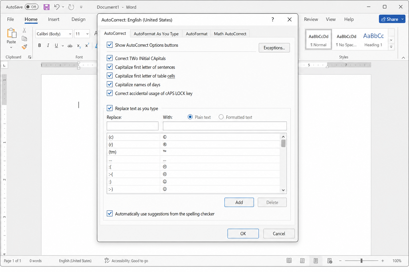409x272 pixels.
Task: Click the Save icon in title bar
Action: pyautogui.click(x=47, y=7)
